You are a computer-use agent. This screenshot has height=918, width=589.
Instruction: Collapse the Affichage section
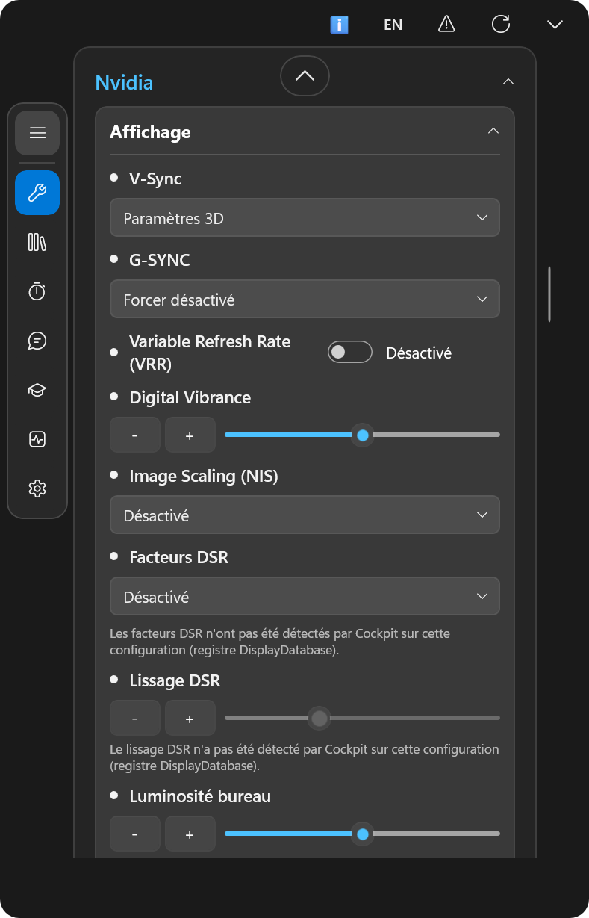(493, 131)
